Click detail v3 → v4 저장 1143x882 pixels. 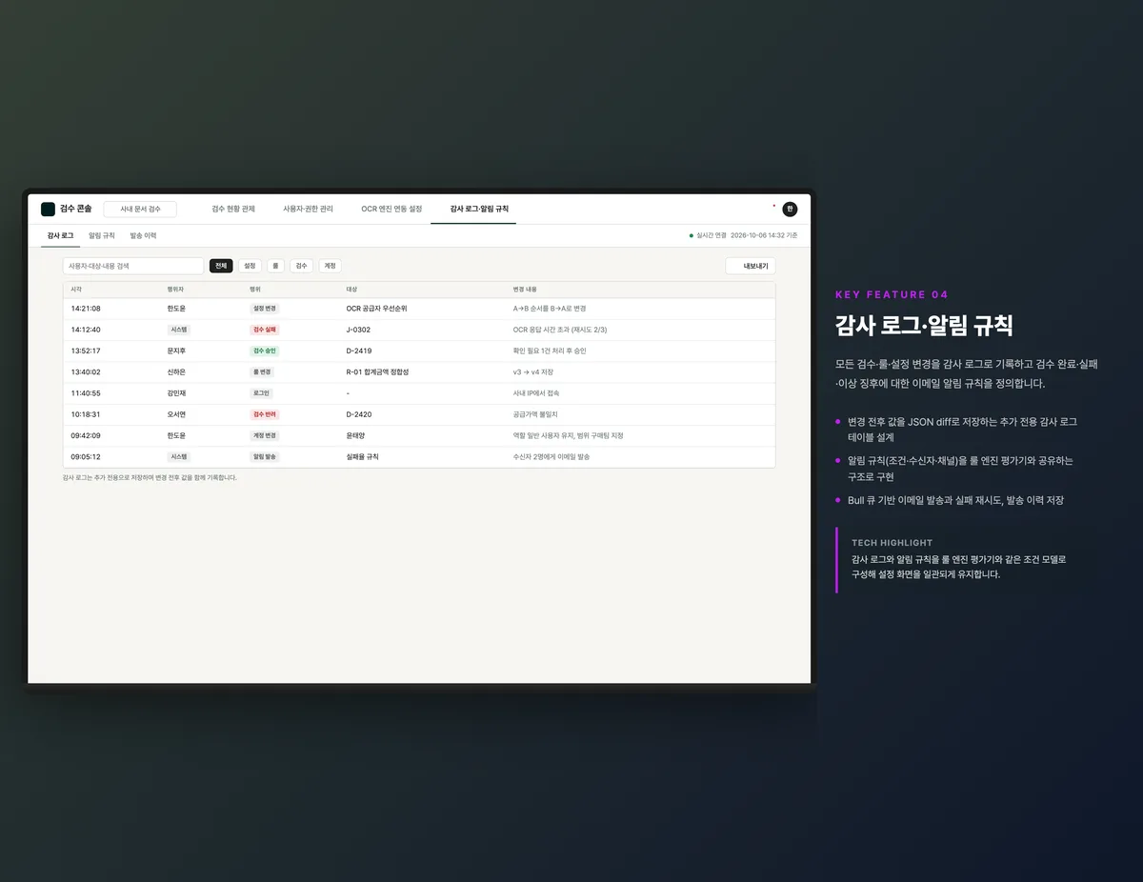point(533,371)
